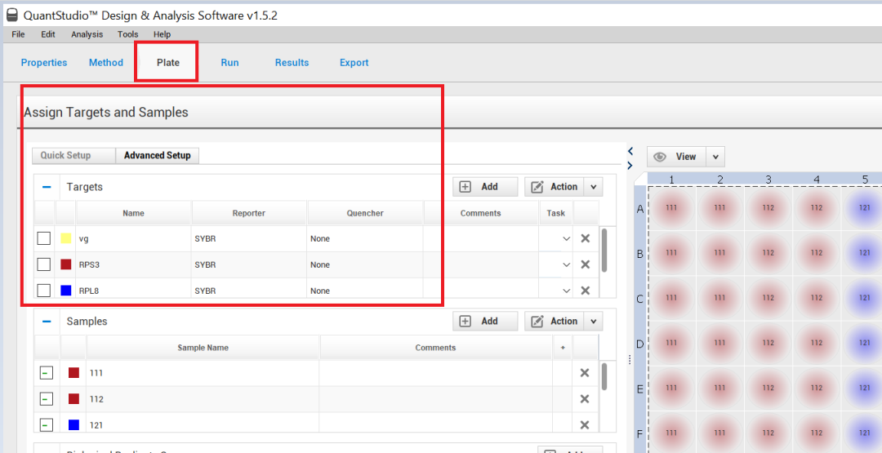This screenshot has height=453, width=882.
Task: Remove sample 121
Action: pos(585,425)
